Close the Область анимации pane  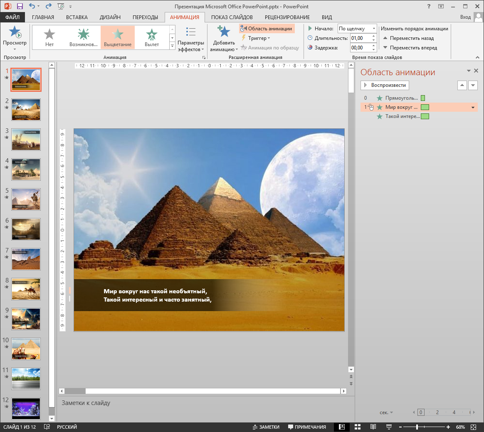tap(476, 71)
